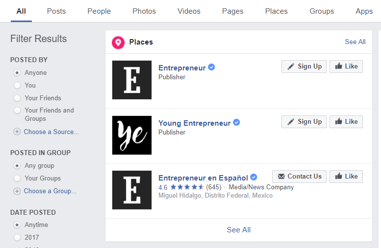
Task: Click the pink Places pin icon
Action: [118, 43]
